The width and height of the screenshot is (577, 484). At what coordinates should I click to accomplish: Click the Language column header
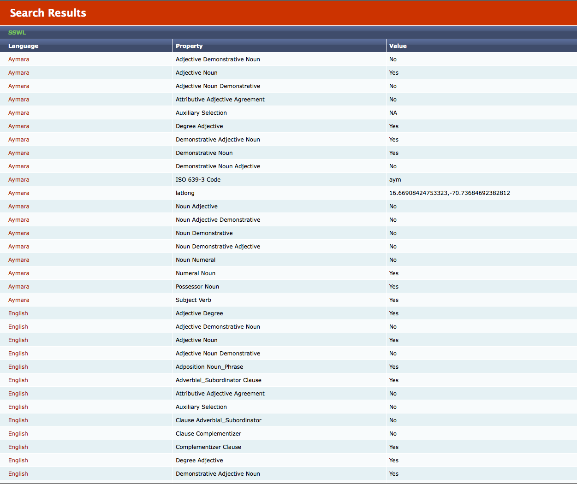point(23,46)
